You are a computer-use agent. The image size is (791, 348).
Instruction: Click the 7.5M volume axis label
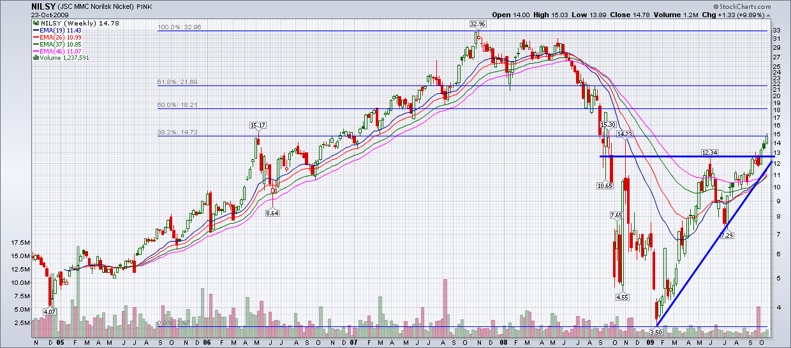pyautogui.click(x=21, y=296)
